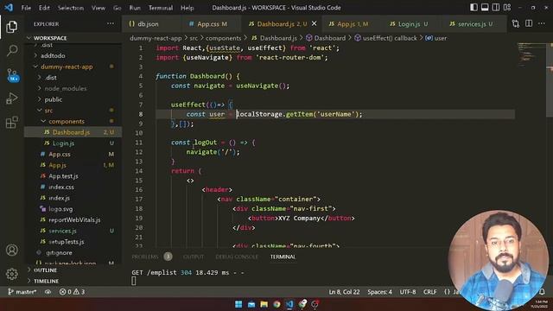This screenshot has width=553, height=311.
Task: Collapse the WORKSPACE section
Action: click(x=50, y=38)
